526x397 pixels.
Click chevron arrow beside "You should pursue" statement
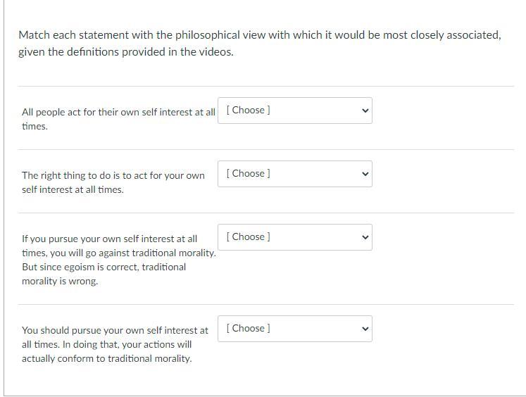pyautogui.click(x=365, y=329)
